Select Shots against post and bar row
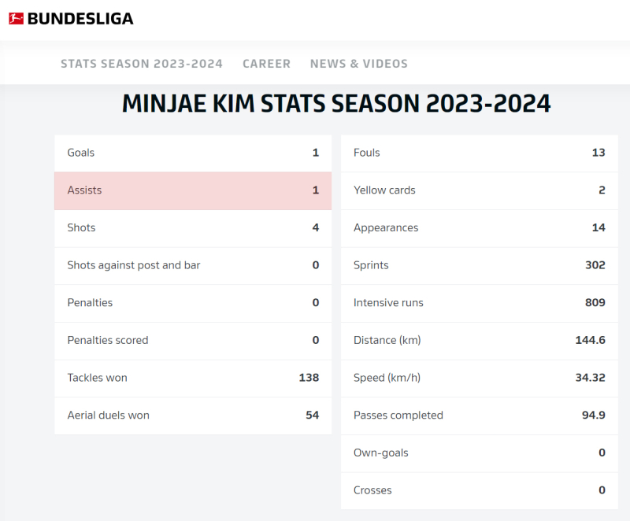 (193, 266)
